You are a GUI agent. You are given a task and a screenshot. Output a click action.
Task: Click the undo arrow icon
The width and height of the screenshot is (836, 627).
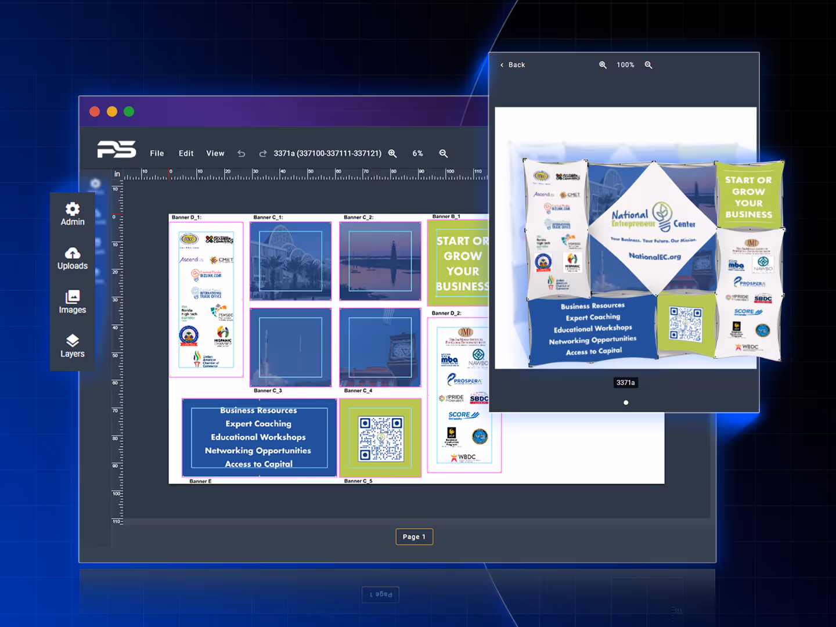[x=242, y=154]
